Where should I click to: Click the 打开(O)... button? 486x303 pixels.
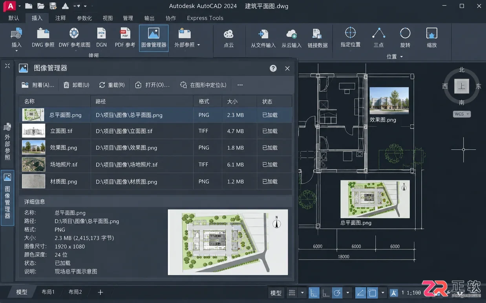tap(152, 85)
